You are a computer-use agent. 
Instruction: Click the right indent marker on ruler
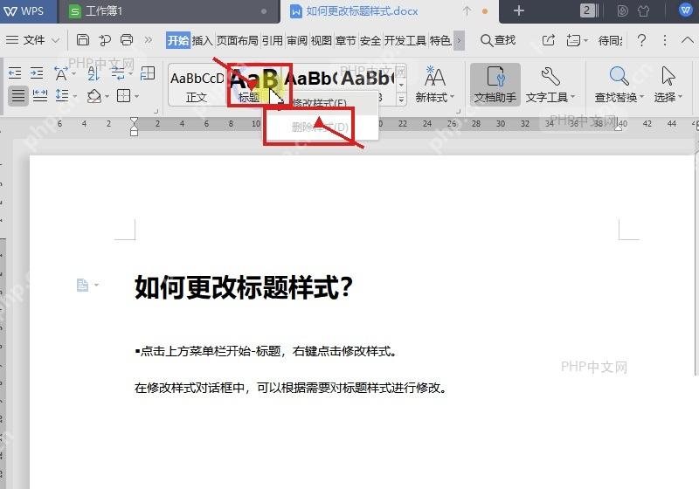[x=619, y=127]
